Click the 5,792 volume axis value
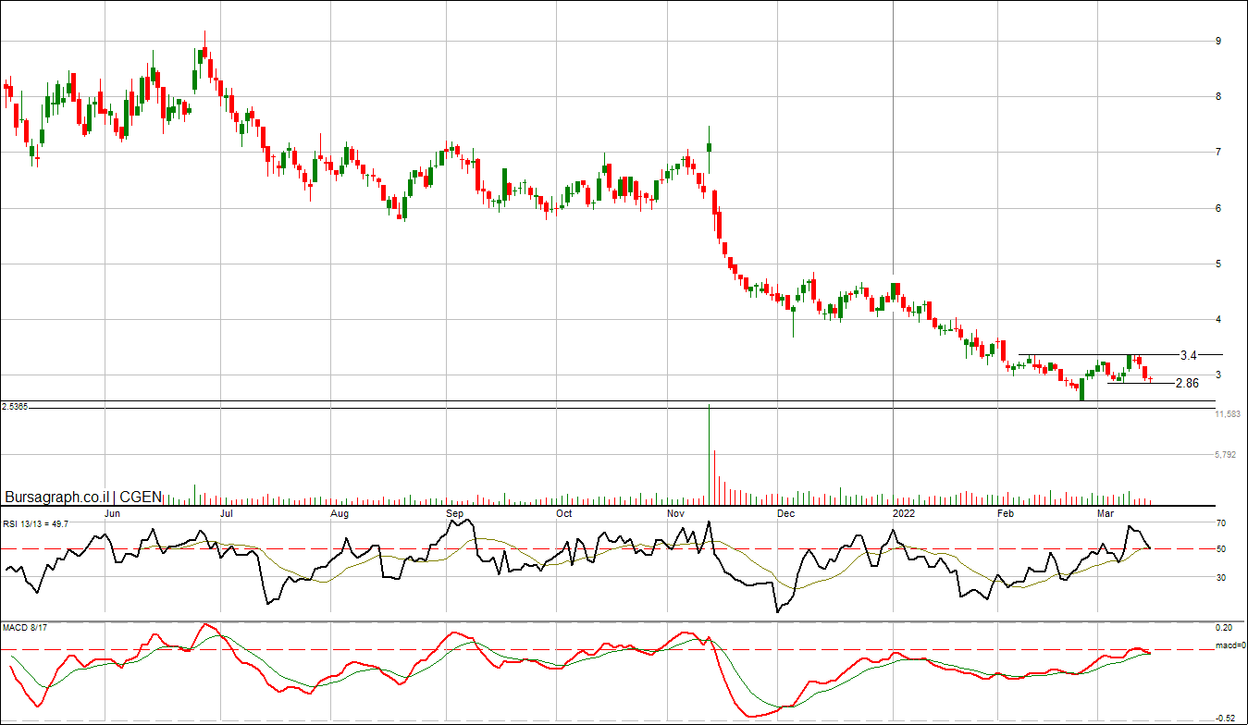Screen dimensions: 1248x725 click(x=1225, y=455)
